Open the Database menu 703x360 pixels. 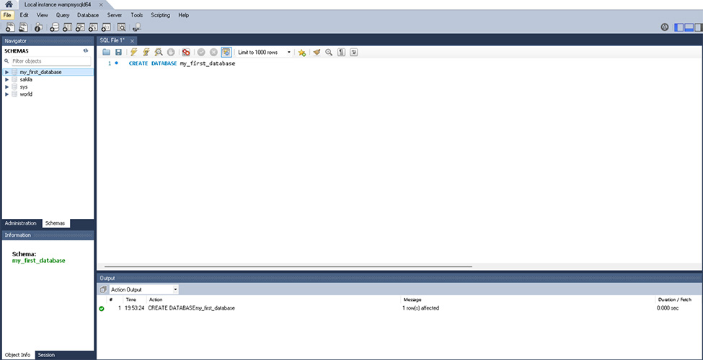88,15
